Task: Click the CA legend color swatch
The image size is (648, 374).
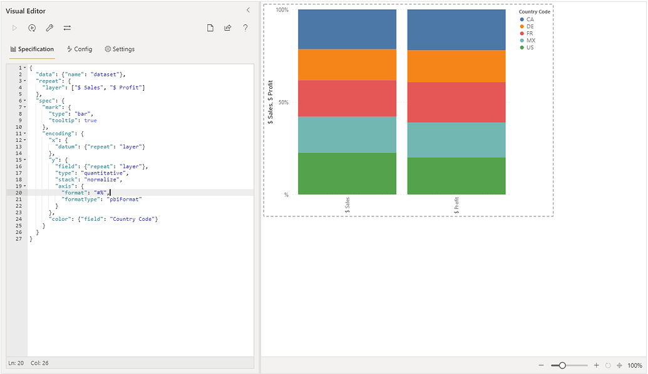Action: (x=522, y=19)
